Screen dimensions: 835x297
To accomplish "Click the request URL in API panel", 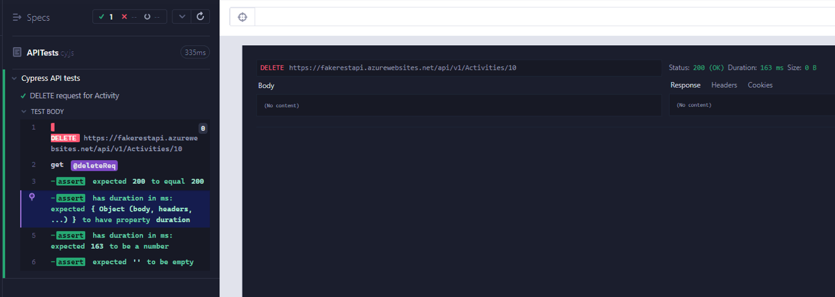I will [x=403, y=68].
